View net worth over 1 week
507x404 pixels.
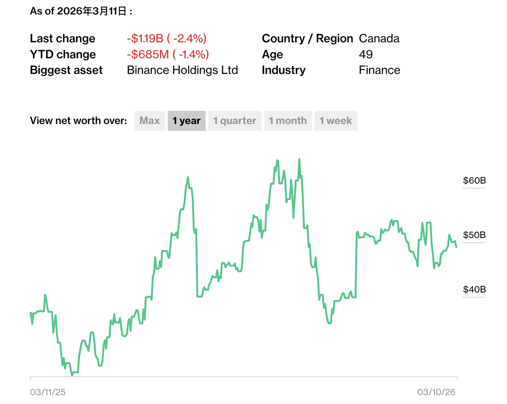coord(335,121)
